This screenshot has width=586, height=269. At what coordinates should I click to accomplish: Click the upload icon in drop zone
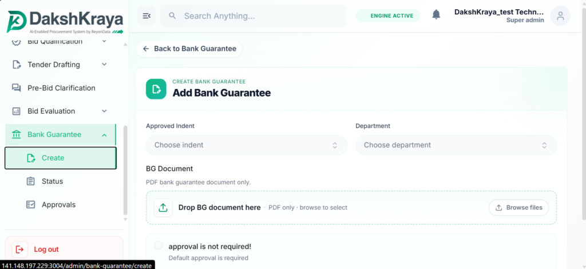(x=163, y=207)
